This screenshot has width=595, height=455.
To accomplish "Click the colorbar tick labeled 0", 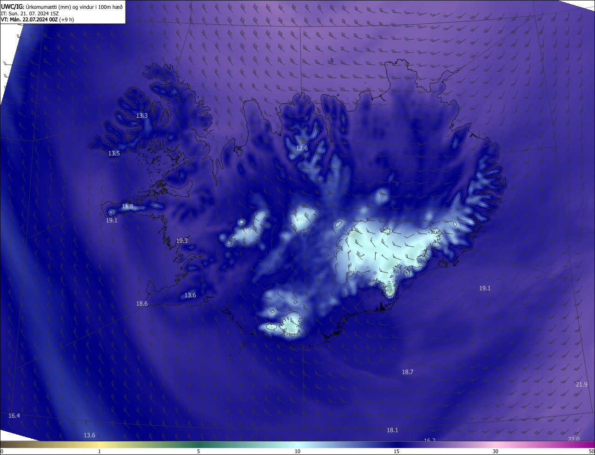I will click(1, 451).
